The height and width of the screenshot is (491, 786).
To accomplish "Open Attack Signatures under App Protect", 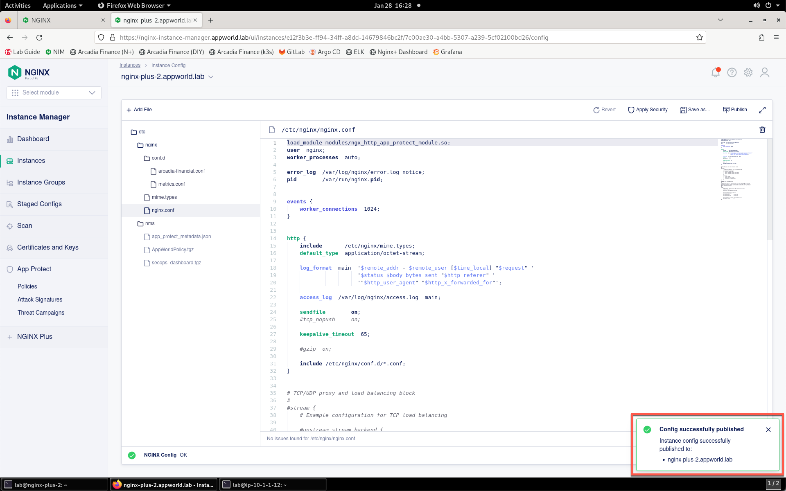I will tap(40, 300).
